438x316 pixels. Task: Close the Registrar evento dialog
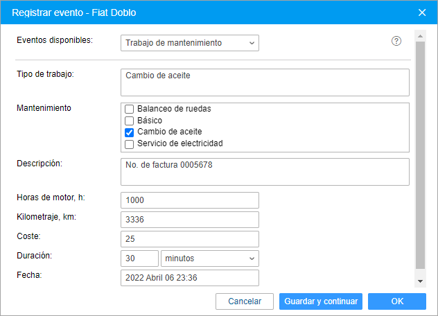point(422,12)
